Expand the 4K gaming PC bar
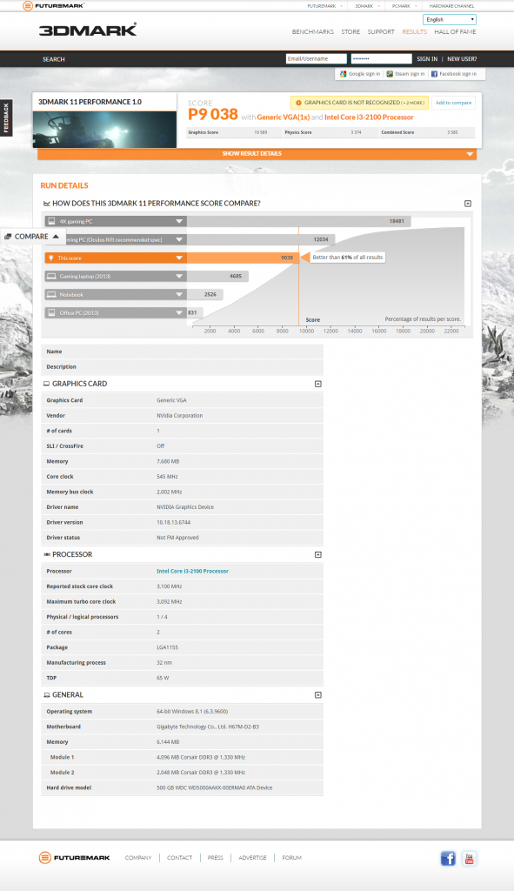514x891 pixels. tap(179, 222)
